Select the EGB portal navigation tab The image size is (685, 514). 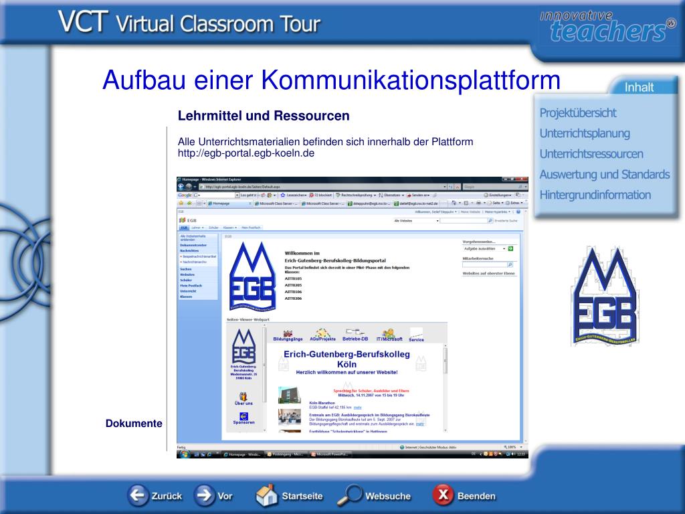pyautogui.click(x=184, y=228)
